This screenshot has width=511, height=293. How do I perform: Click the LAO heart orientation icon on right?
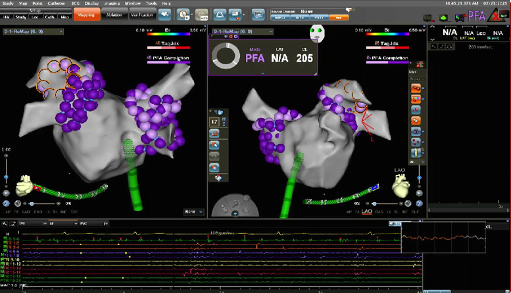coord(399,186)
